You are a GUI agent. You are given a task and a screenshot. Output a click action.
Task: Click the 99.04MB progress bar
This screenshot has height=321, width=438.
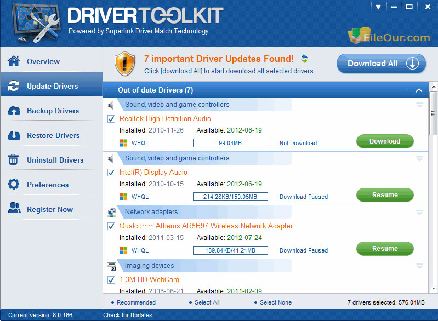pos(230,143)
